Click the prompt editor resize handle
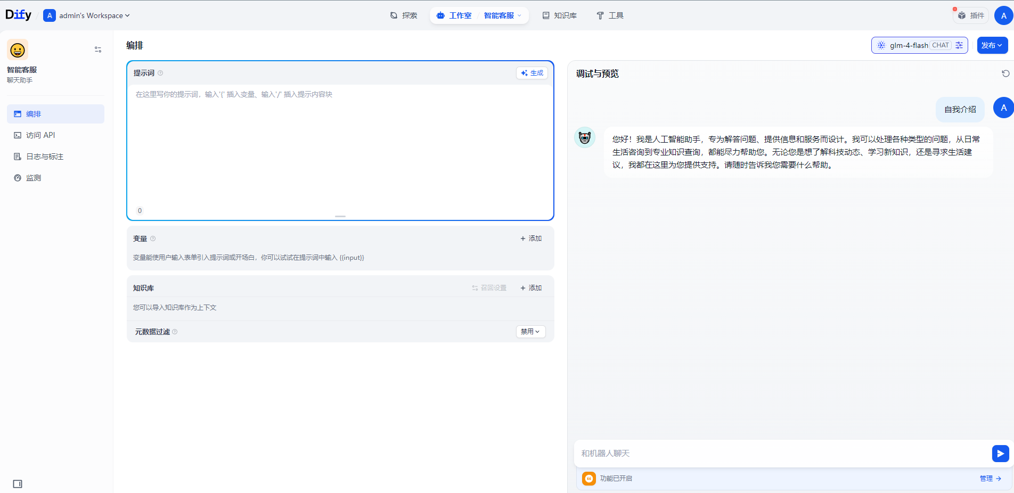This screenshot has width=1014, height=493. click(340, 216)
